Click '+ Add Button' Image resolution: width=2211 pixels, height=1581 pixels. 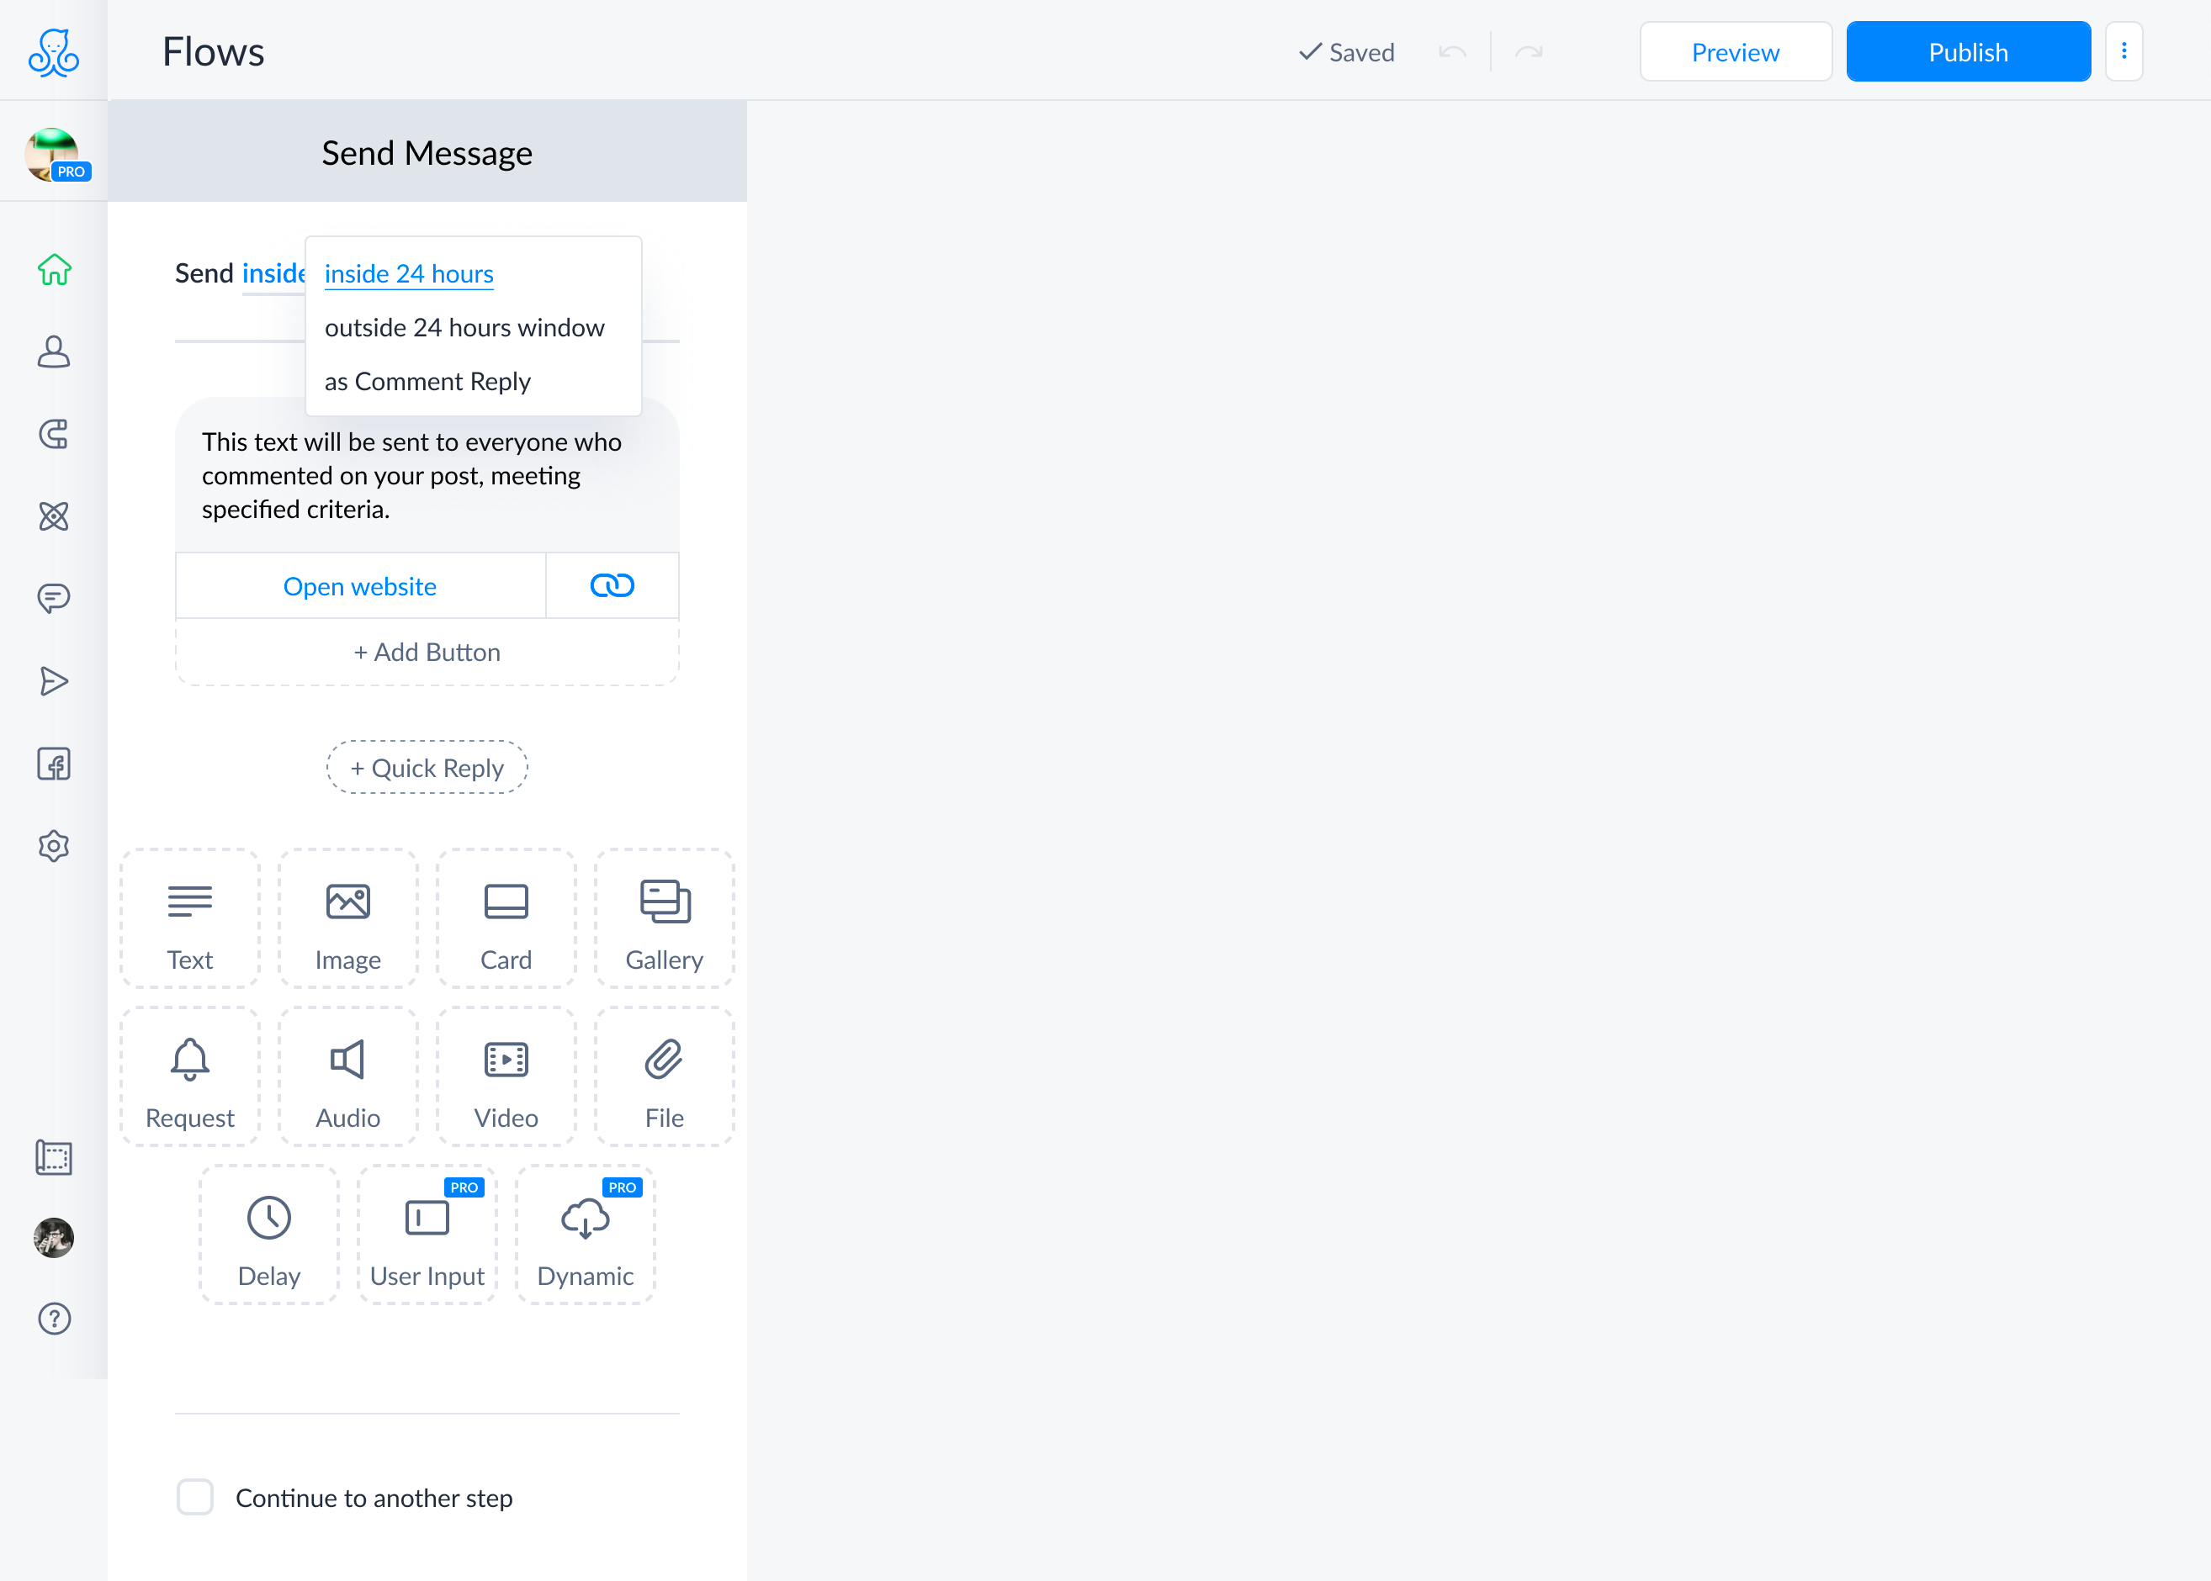(427, 653)
